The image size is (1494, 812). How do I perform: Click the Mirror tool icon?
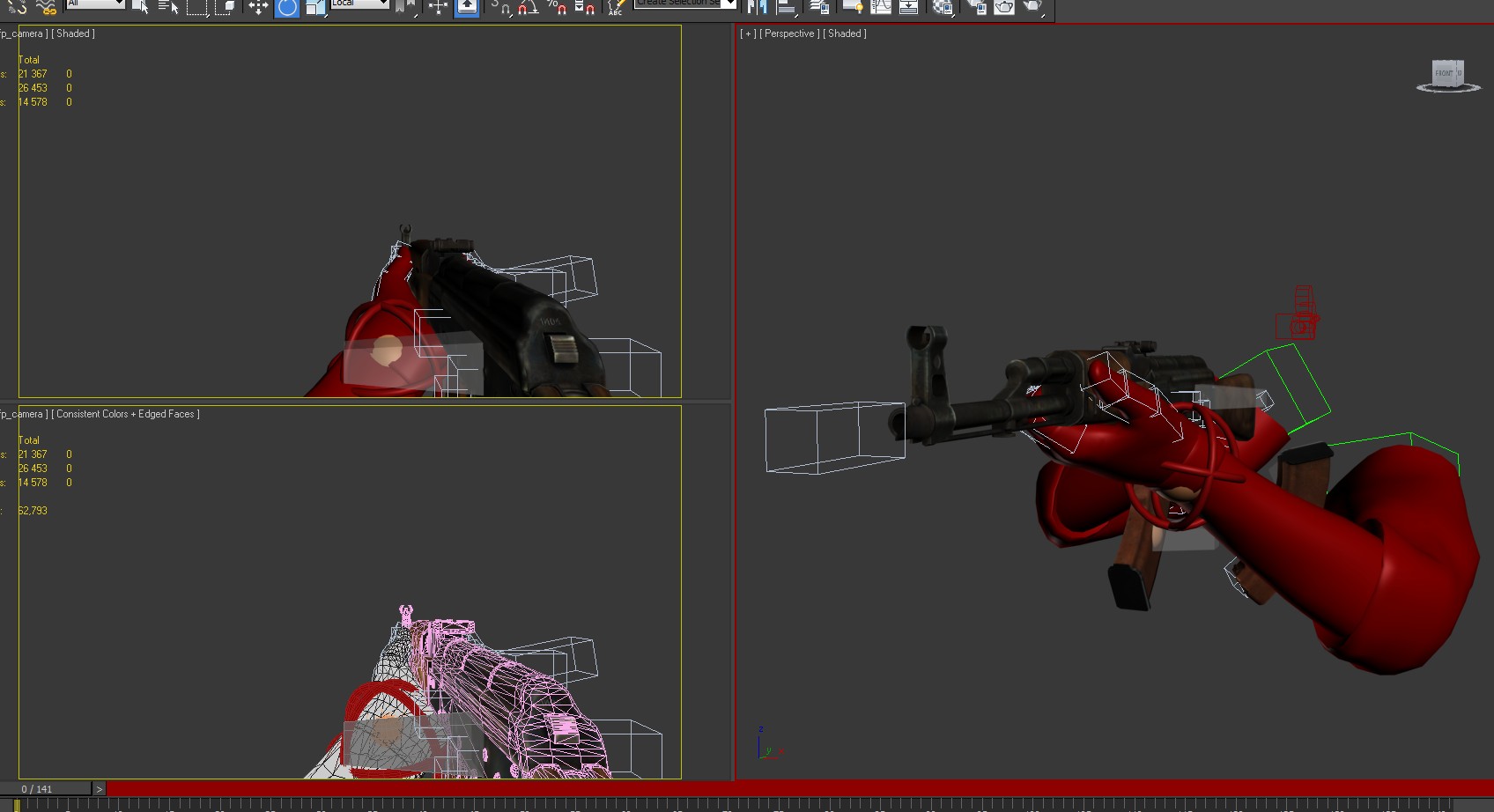point(757,7)
